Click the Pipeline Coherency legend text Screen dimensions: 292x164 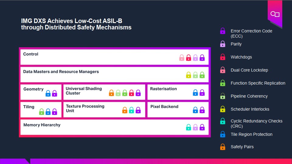point(249,96)
